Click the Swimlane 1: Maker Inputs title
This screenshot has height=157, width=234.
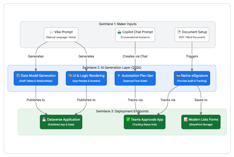[x=118, y=24]
